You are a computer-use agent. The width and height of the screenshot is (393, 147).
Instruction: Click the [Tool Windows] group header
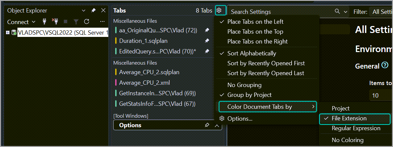(131, 116)
